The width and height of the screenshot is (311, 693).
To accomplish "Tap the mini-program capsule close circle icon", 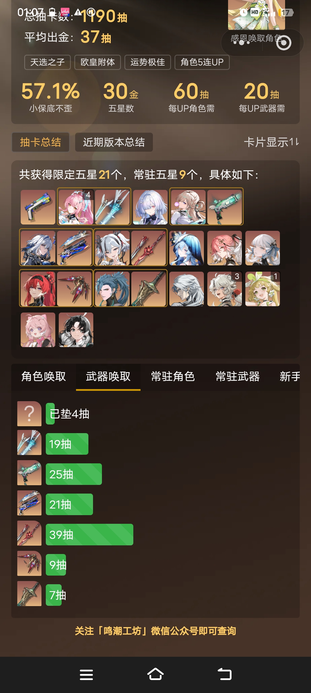I will (x=284, y=43).
